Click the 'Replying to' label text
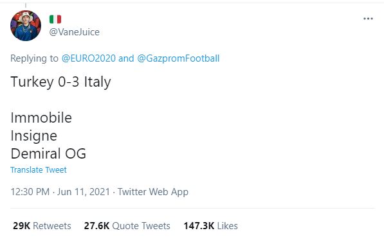 (34, 58)
